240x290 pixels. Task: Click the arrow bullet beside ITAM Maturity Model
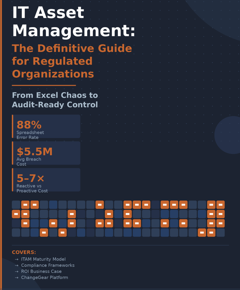tap(17, 259)
